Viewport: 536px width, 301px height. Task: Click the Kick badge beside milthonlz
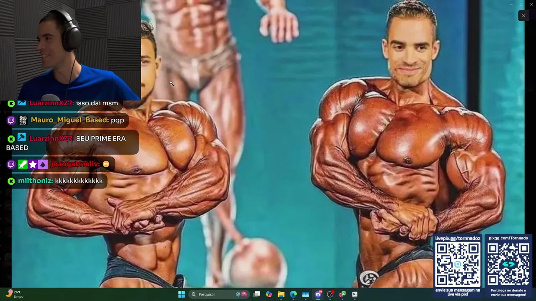(11, 181)
